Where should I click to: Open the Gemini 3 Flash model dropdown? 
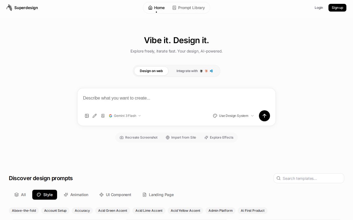(125, 116)
